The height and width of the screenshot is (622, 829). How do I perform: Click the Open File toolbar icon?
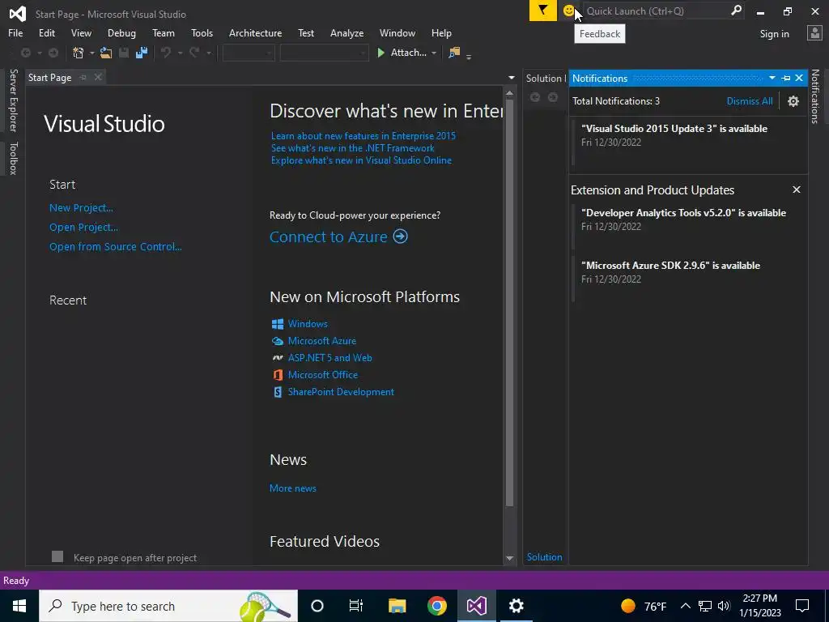point(106,53)
